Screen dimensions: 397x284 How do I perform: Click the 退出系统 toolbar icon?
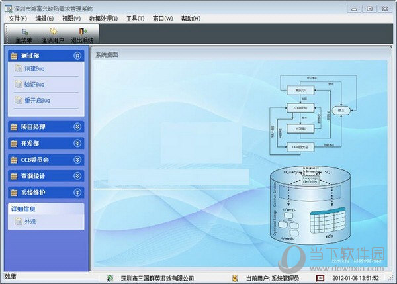pyautogui.click(x=82, y=34)
